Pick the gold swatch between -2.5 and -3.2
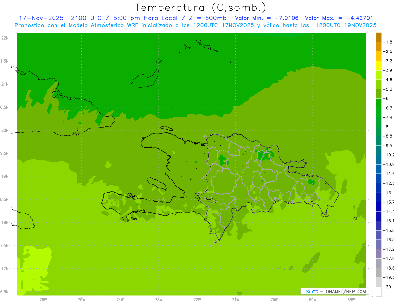Viewport: 394px width, 304px height. point(379,56)
